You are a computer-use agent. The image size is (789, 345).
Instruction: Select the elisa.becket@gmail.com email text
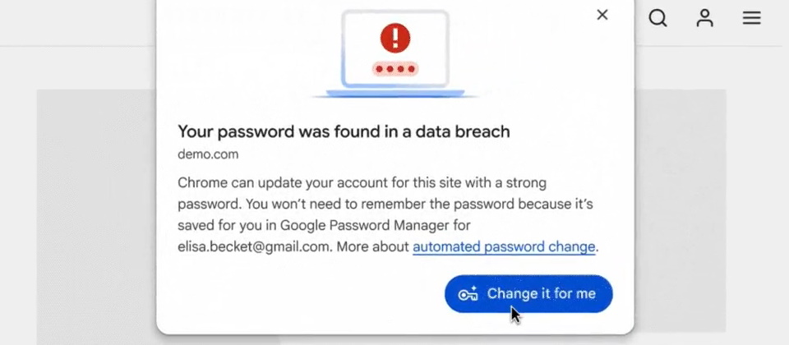tap(254, 247)
